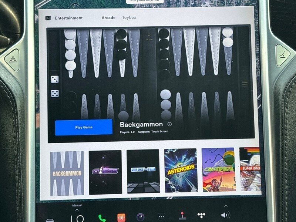The width and height of the screenshot is (296, 222).
Task: Launch the Camera app icon
Action: point(141,217)
